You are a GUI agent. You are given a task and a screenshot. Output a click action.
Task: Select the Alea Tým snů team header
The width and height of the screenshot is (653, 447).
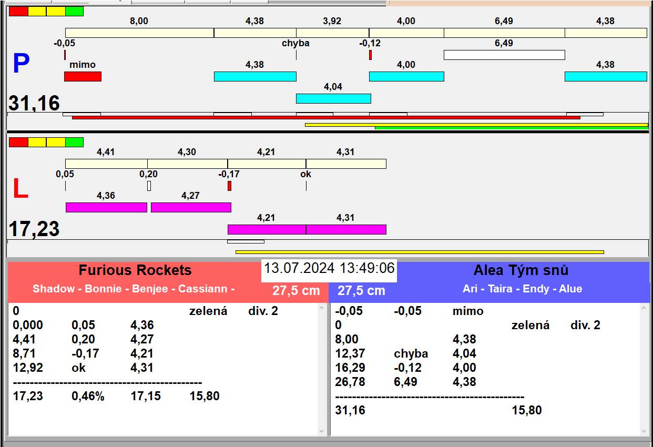coord(521,270)
